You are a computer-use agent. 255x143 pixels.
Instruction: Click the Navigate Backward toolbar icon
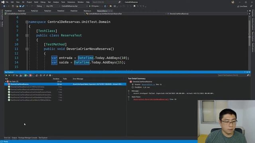coord(4,6)
